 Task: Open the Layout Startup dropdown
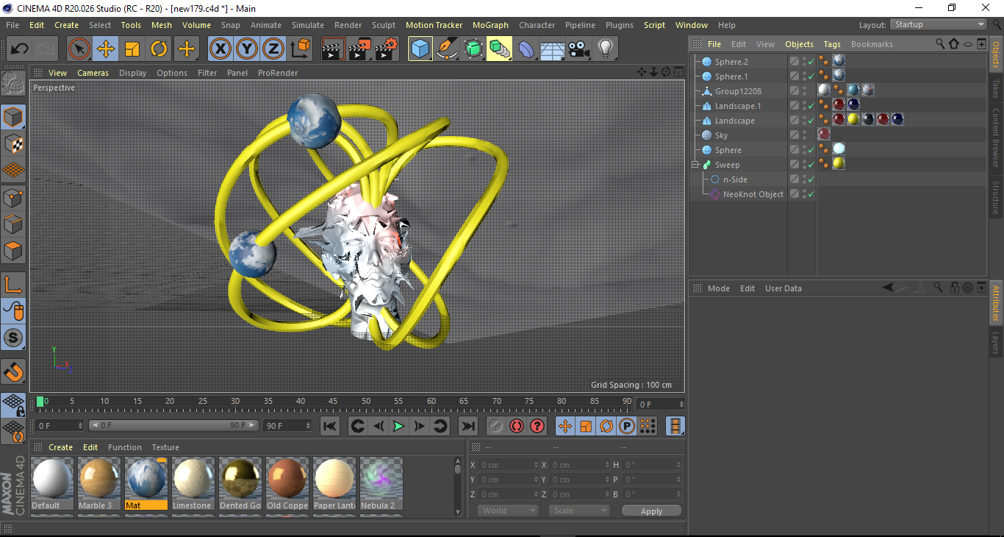pos(939,25)
